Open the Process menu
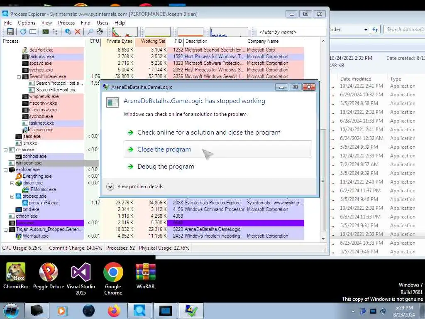Image resolution: width=425 pixels, height=319 pixels. [x=66, y=23]
